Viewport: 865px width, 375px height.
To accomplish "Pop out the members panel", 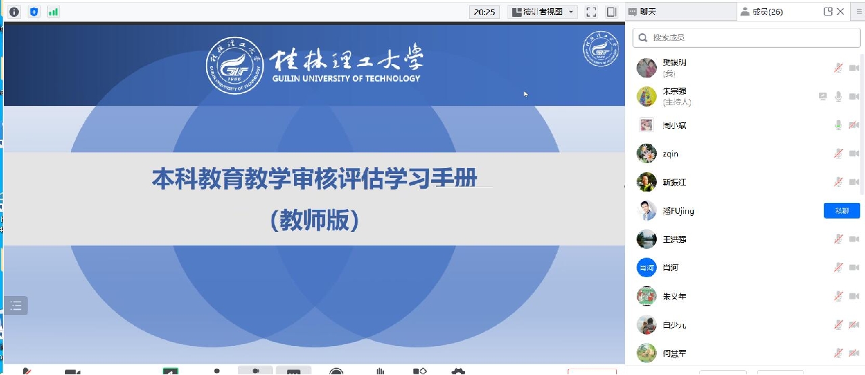I will [x=828, y=11].
